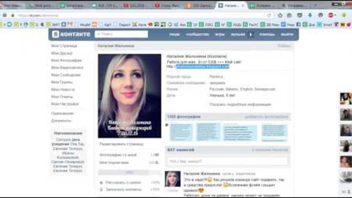Screen dimensions: 352x198
Task: Click the 'Что у Вас нового?' post field
Action: pyautogui.click(x=227, y=160)
